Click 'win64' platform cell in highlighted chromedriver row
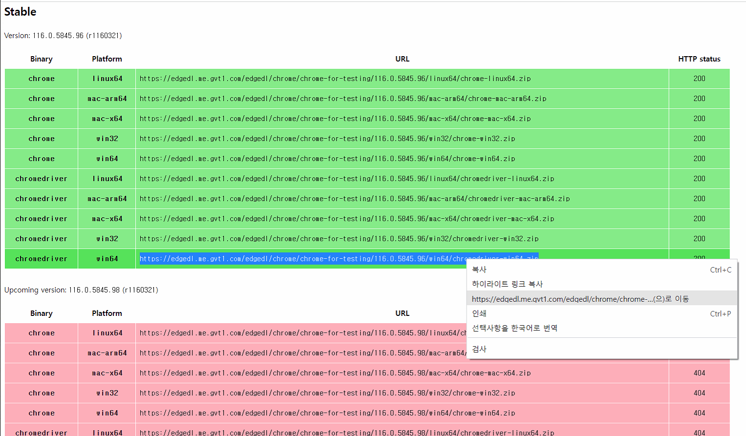Screen dimensions: 746x436 pos(107,259)
